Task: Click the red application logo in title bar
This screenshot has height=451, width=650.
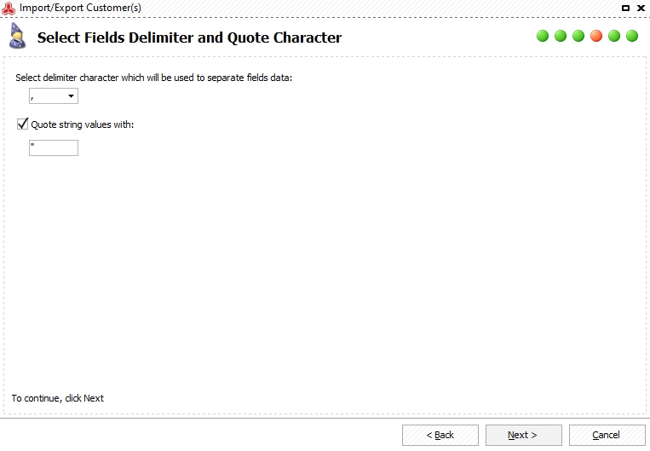Action: (x=9, y=9)
